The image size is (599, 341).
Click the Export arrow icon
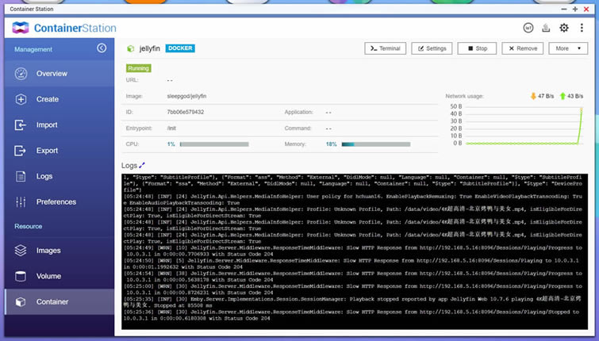(x=21, y=151)
